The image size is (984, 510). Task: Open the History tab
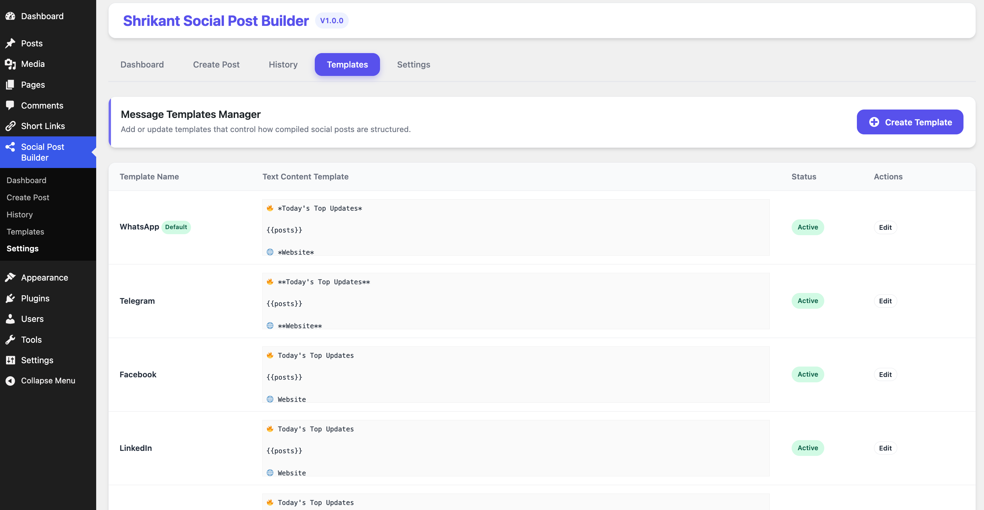pos(283,65)
